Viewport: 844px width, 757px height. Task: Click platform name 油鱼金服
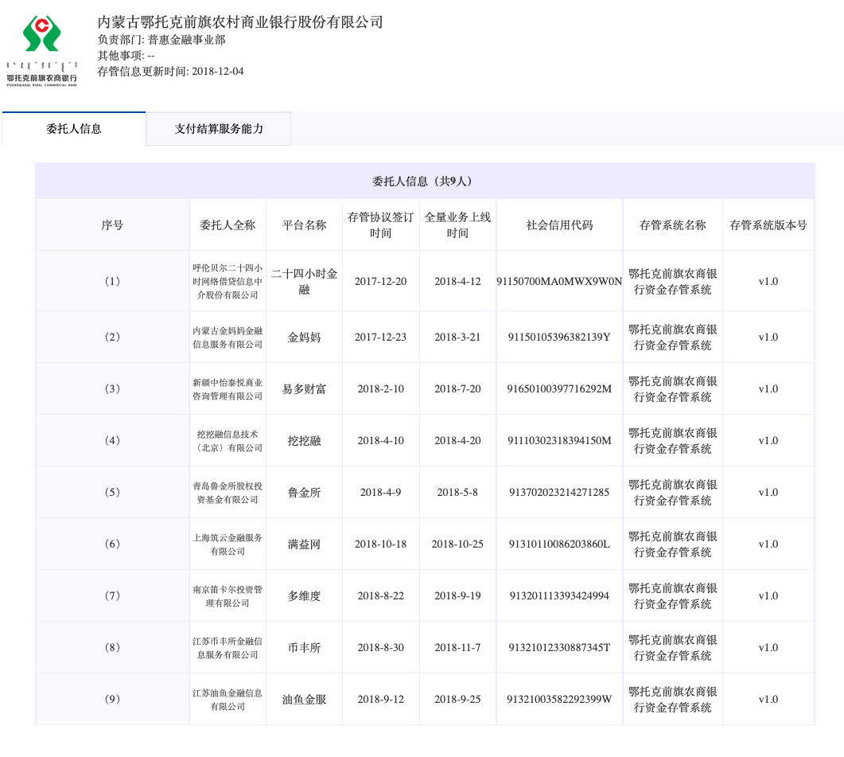click(304, 700)
